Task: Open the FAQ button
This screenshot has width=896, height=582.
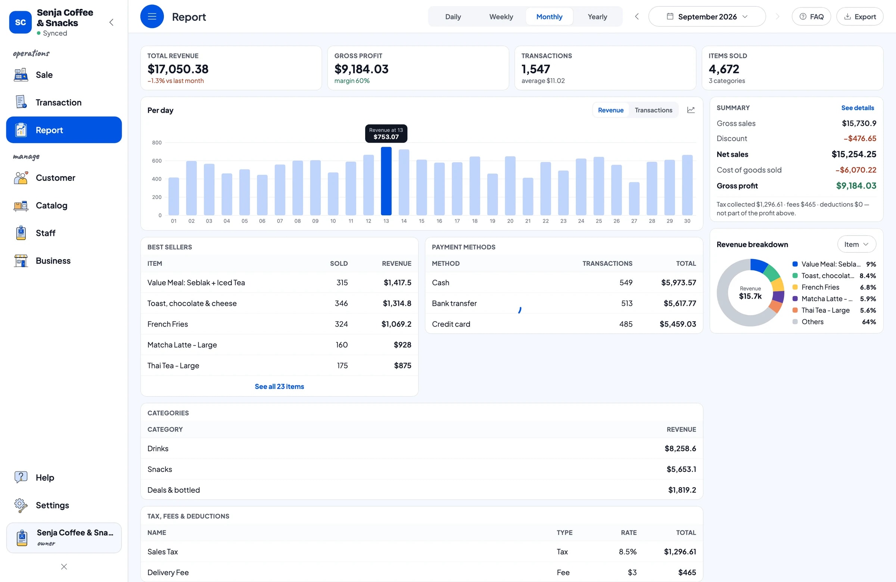Action: click(x=811, y=16)
